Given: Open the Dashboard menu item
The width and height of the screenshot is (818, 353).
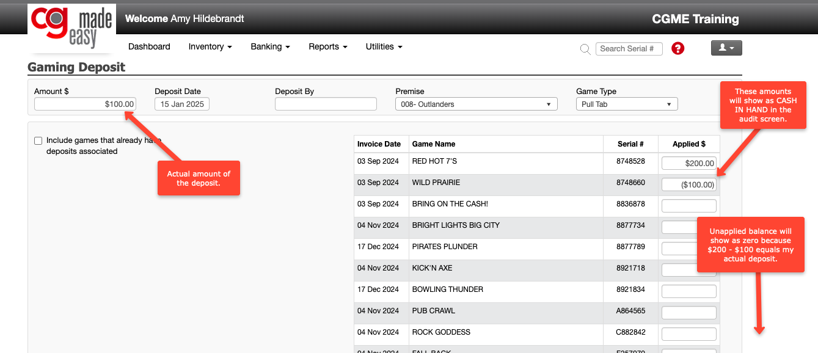Looking at the screenshot, I should [x=149, y=46].
